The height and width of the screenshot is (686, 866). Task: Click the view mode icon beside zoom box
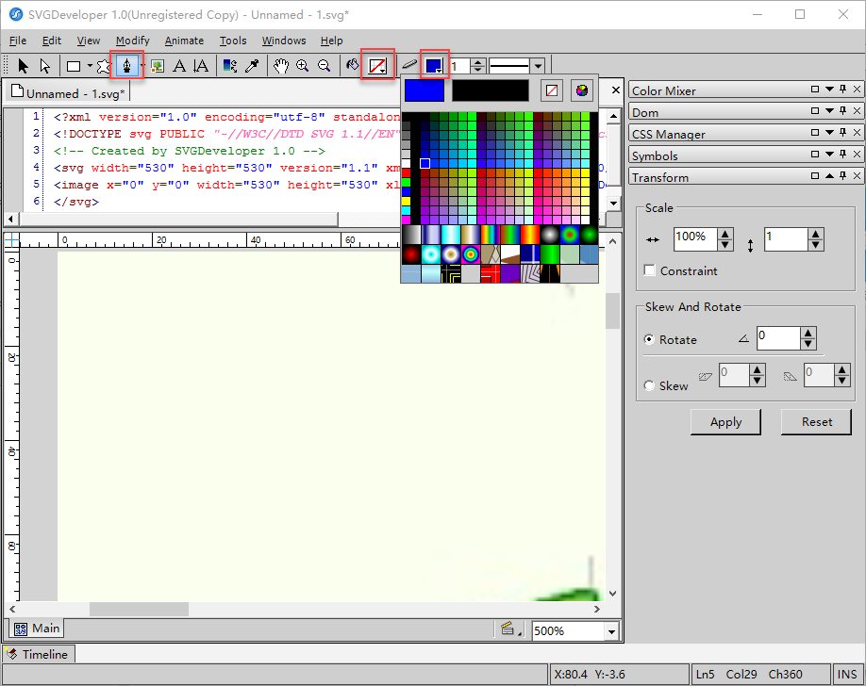(508, 629)
